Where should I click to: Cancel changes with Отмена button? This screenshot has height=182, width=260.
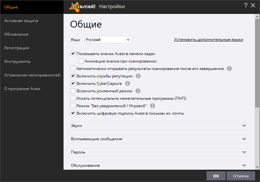(x=241, y=176)
